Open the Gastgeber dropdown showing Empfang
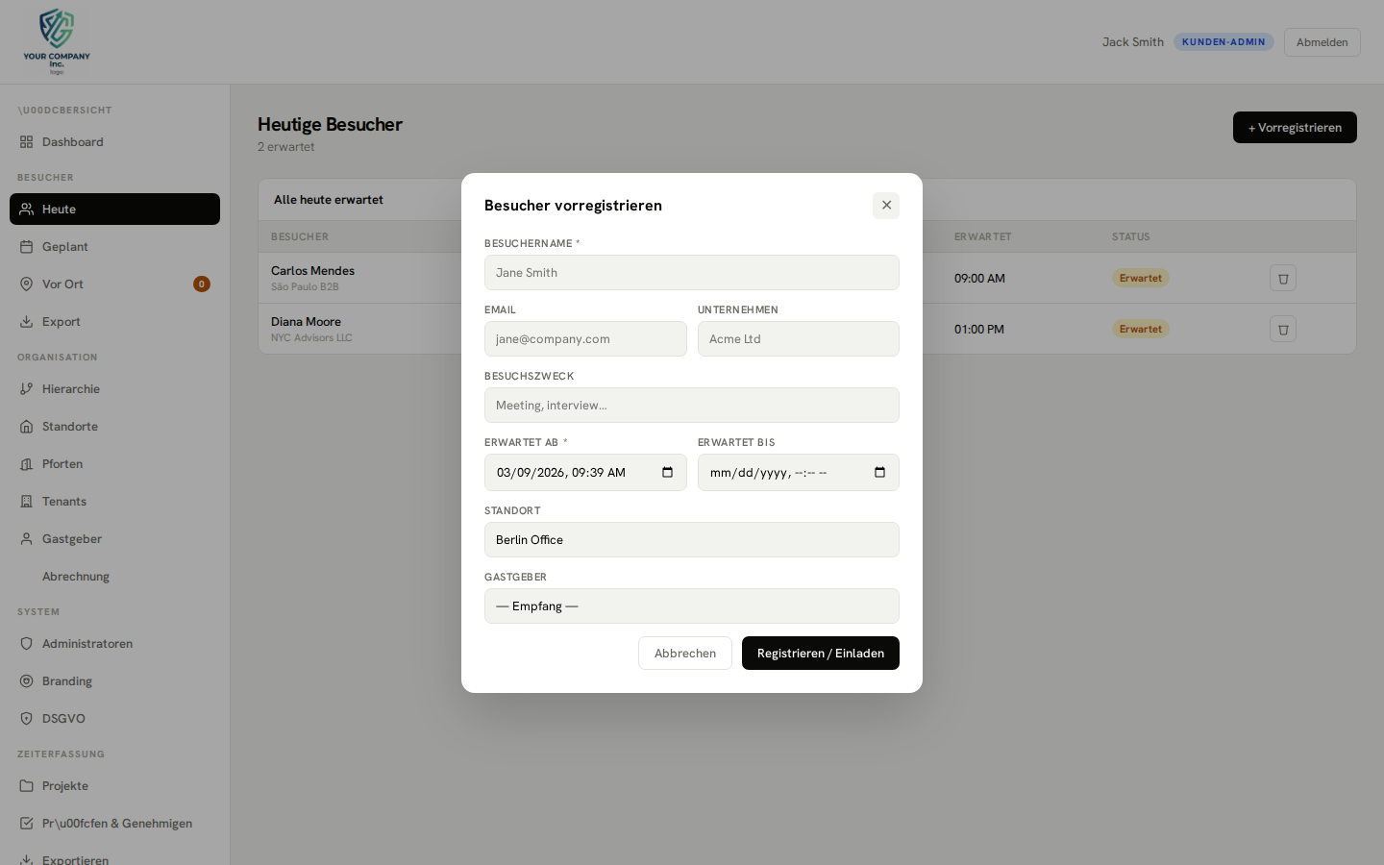This screenshot has width=1384, height=865. 691,605
